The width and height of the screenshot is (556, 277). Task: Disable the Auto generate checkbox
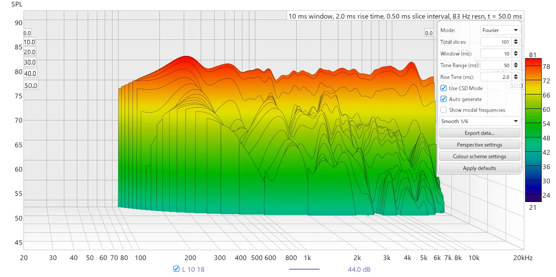tap(443, 99)
